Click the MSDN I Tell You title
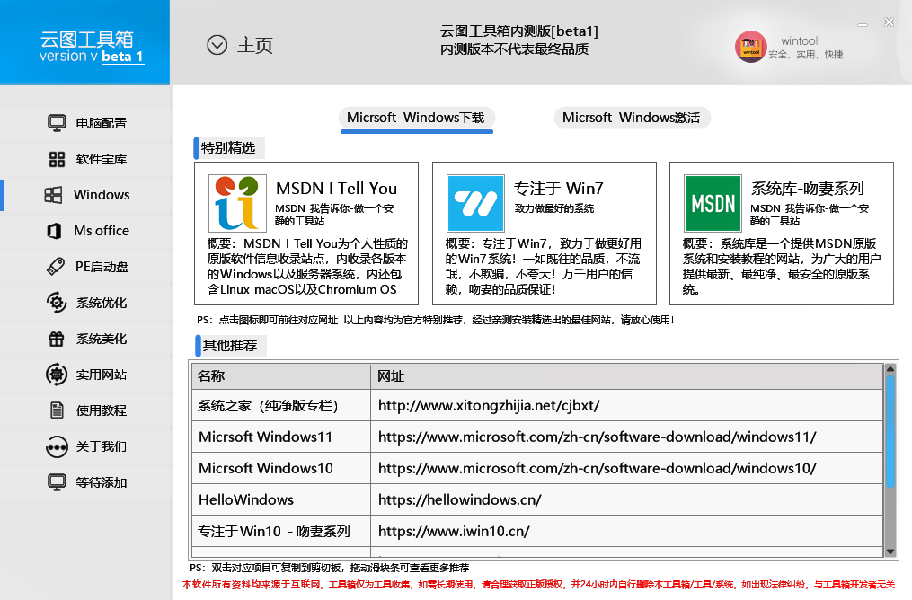912x600 pixels. (337, 189)
